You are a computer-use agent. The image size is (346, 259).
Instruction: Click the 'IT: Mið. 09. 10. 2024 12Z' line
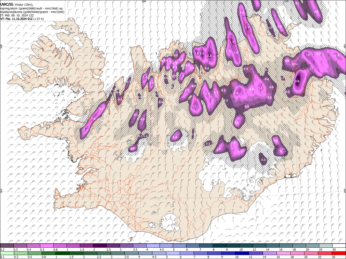17,15
